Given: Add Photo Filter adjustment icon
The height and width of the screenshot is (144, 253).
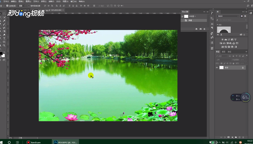Looking at the screenshot, I should (230, 43).
